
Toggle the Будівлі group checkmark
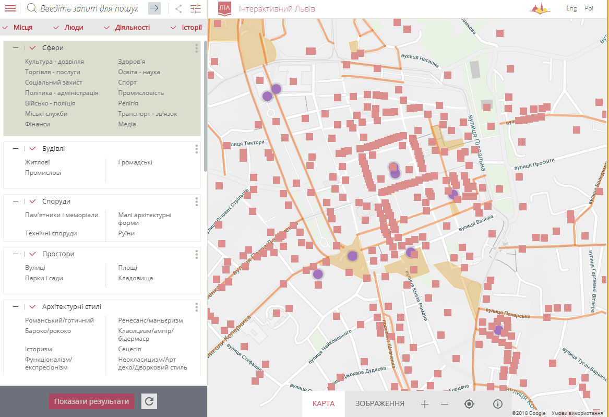(32, 148)
